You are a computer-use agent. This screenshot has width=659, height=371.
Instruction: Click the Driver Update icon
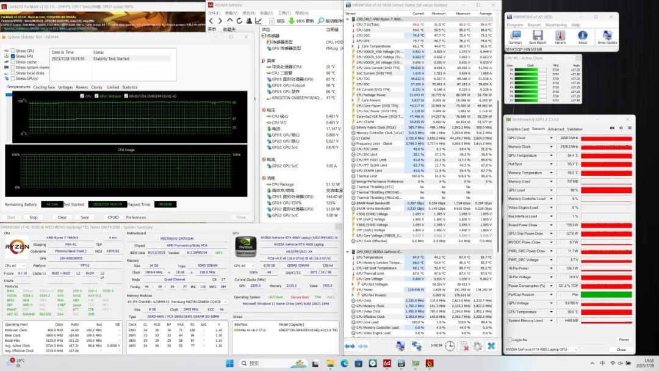607,37
